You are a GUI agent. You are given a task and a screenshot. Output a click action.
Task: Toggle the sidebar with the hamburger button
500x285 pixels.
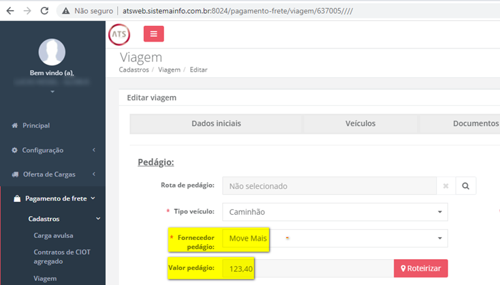154,34
